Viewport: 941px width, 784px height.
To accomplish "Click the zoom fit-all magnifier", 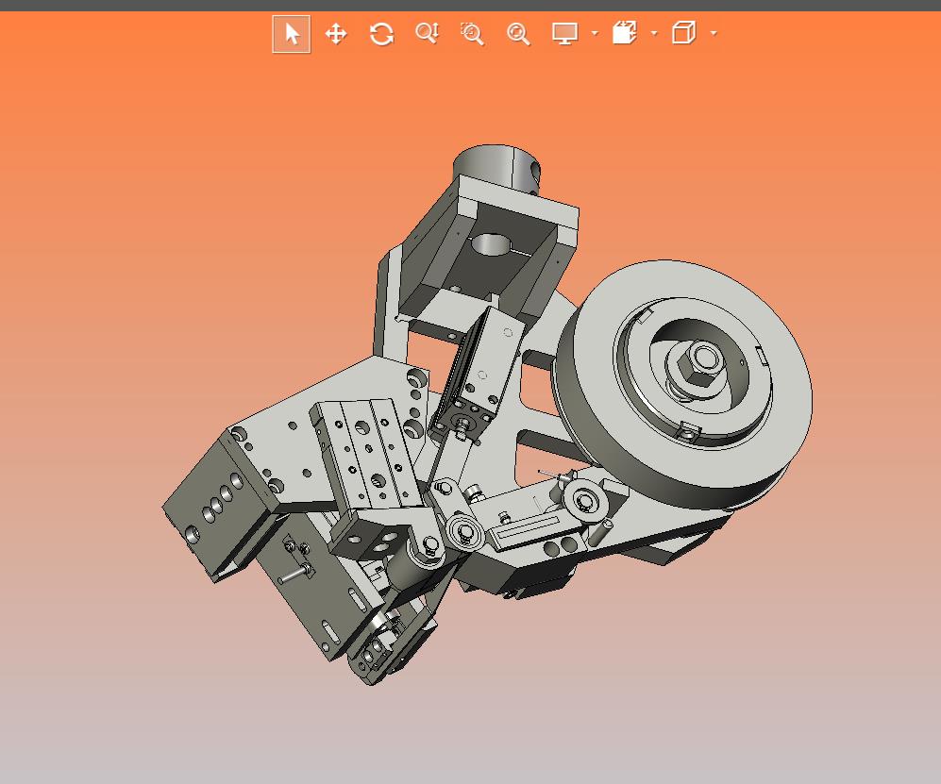I will [518, 34].
